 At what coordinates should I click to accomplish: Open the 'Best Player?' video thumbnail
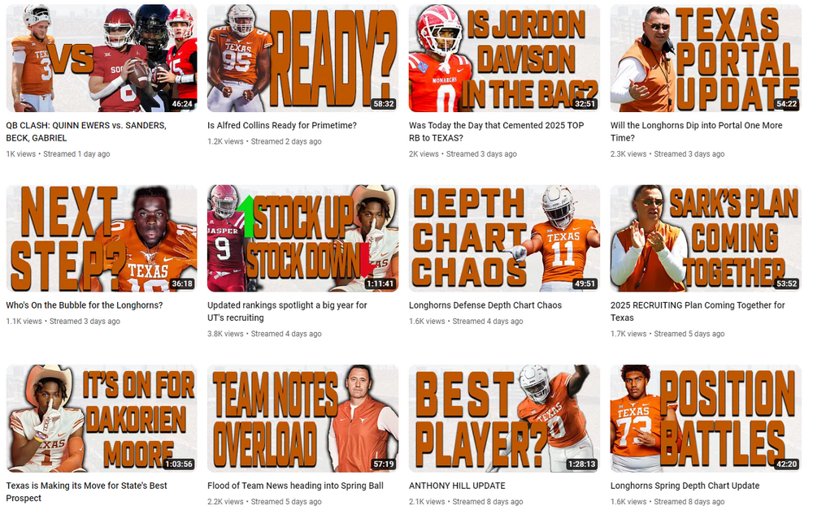click(505, 418)
